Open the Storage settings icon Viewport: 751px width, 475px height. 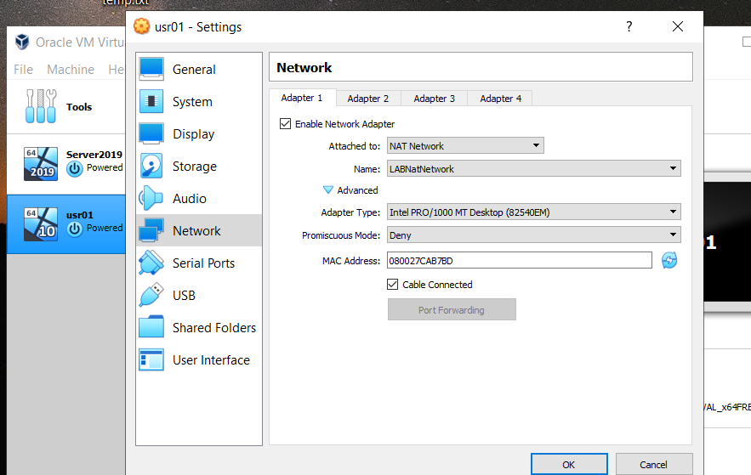pyautogui.click(x=151, y=166)
